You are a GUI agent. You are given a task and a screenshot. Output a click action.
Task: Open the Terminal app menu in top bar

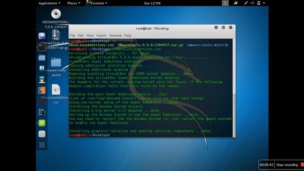pyautogui.click(x=97, y=3)
